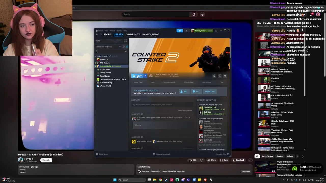Viewport: 326px width, 183px height.
Task: Open Chrome from the Windows taskbar
Action: 160,180
